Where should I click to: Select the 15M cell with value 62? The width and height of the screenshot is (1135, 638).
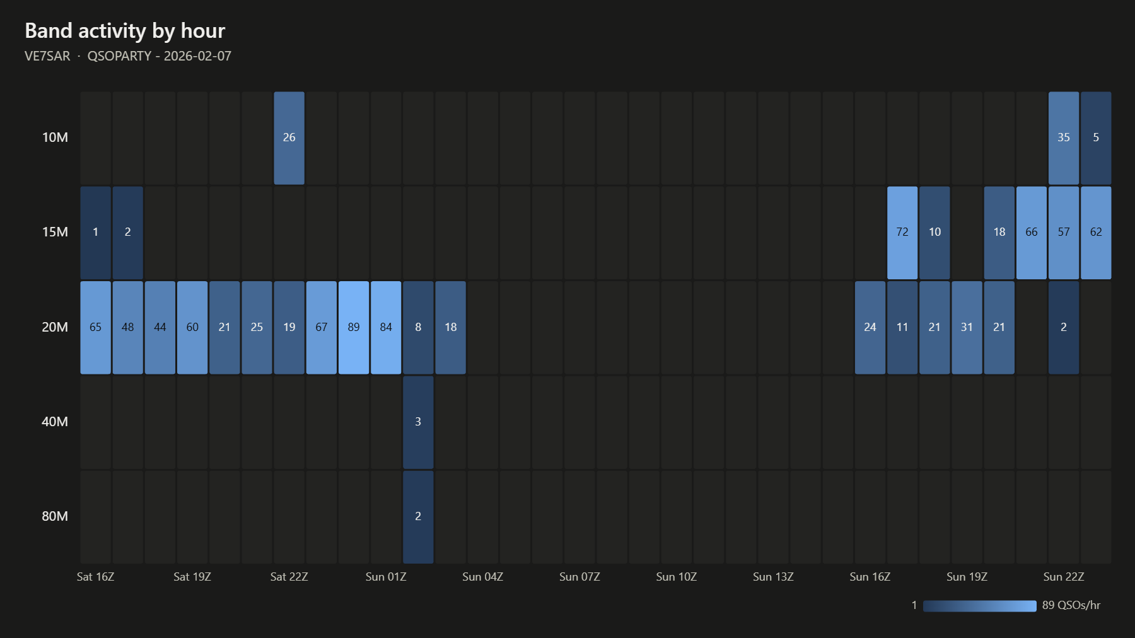click(1096, 233)
